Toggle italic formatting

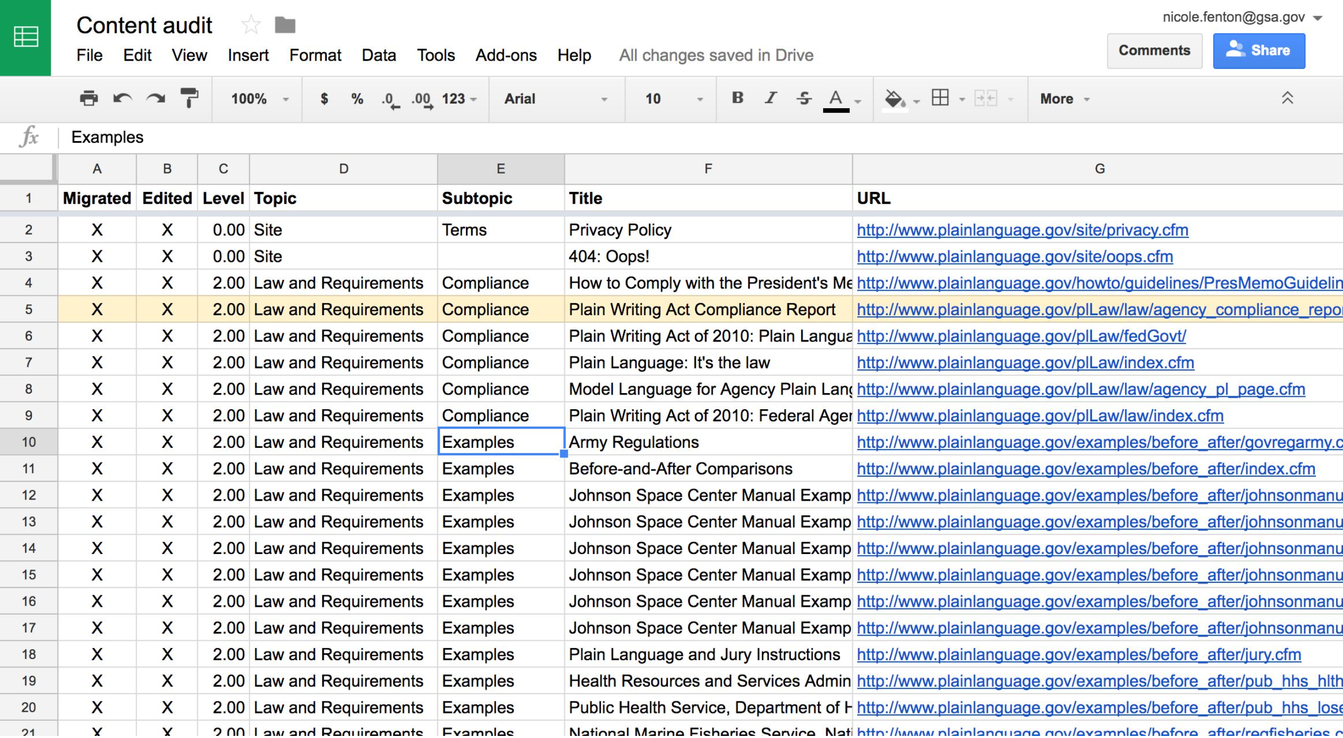pos(770,98)
